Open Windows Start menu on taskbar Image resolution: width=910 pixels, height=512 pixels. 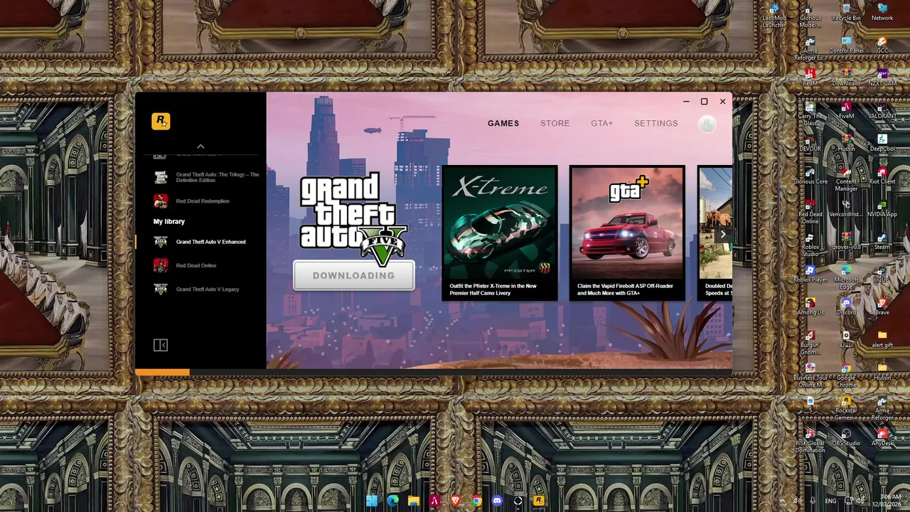(372, 501)
